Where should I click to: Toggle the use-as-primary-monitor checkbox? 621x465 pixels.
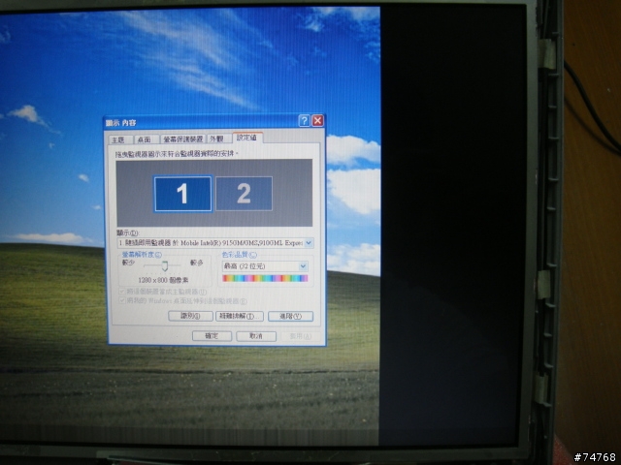pyautogui.click(x=122, y=292)
